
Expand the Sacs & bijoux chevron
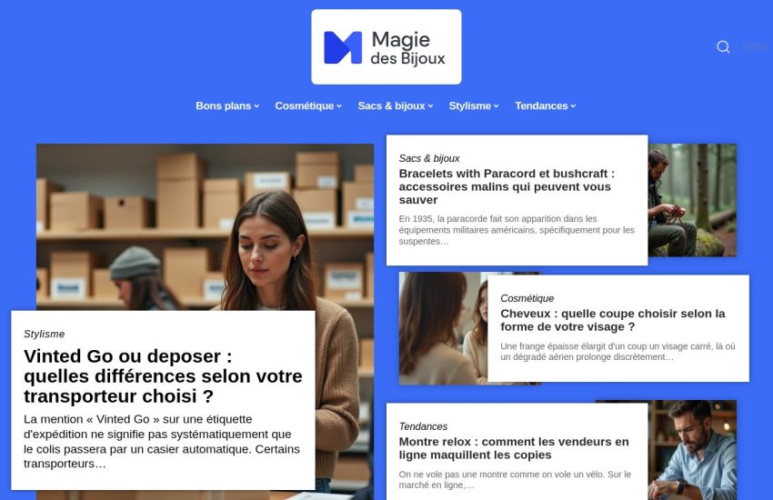pos(430,106)
